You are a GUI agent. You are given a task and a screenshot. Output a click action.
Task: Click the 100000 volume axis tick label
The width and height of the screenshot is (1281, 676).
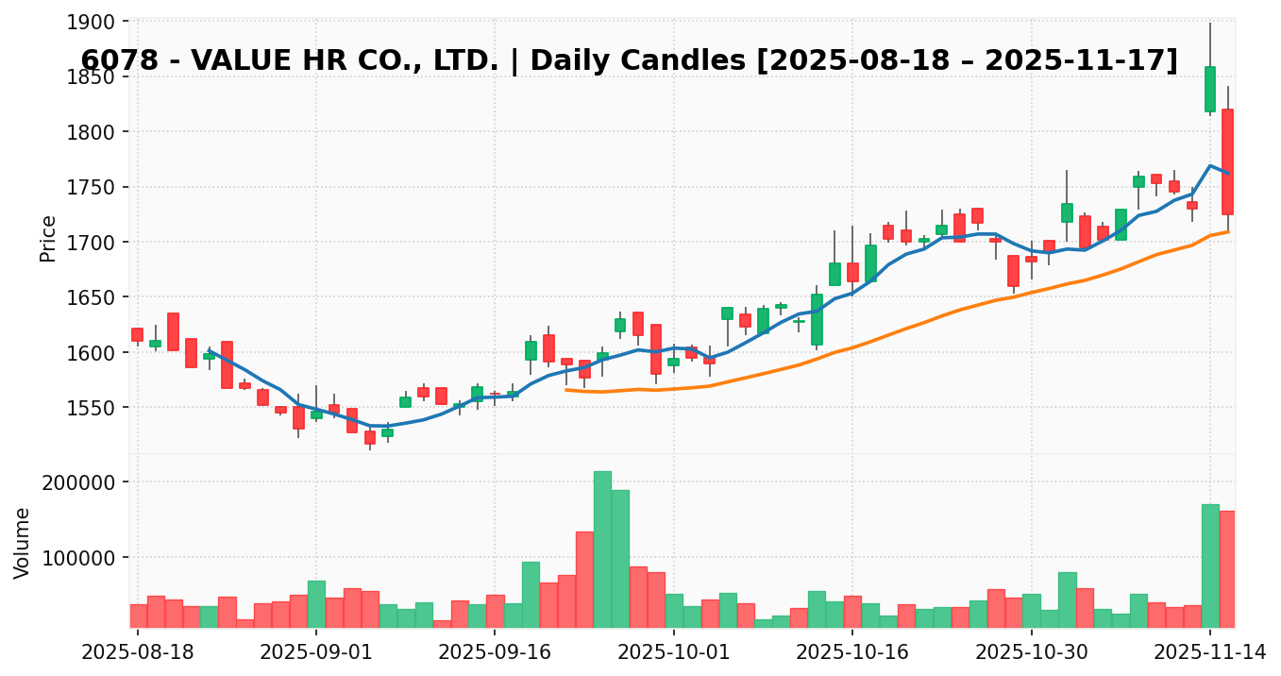point(83,557)
